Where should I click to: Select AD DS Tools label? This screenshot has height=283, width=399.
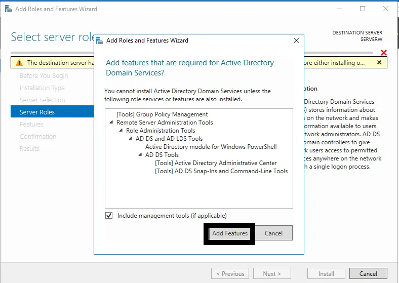coord(162,155)
